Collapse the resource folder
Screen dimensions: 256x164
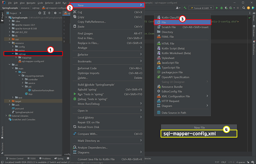click(10, 43)
